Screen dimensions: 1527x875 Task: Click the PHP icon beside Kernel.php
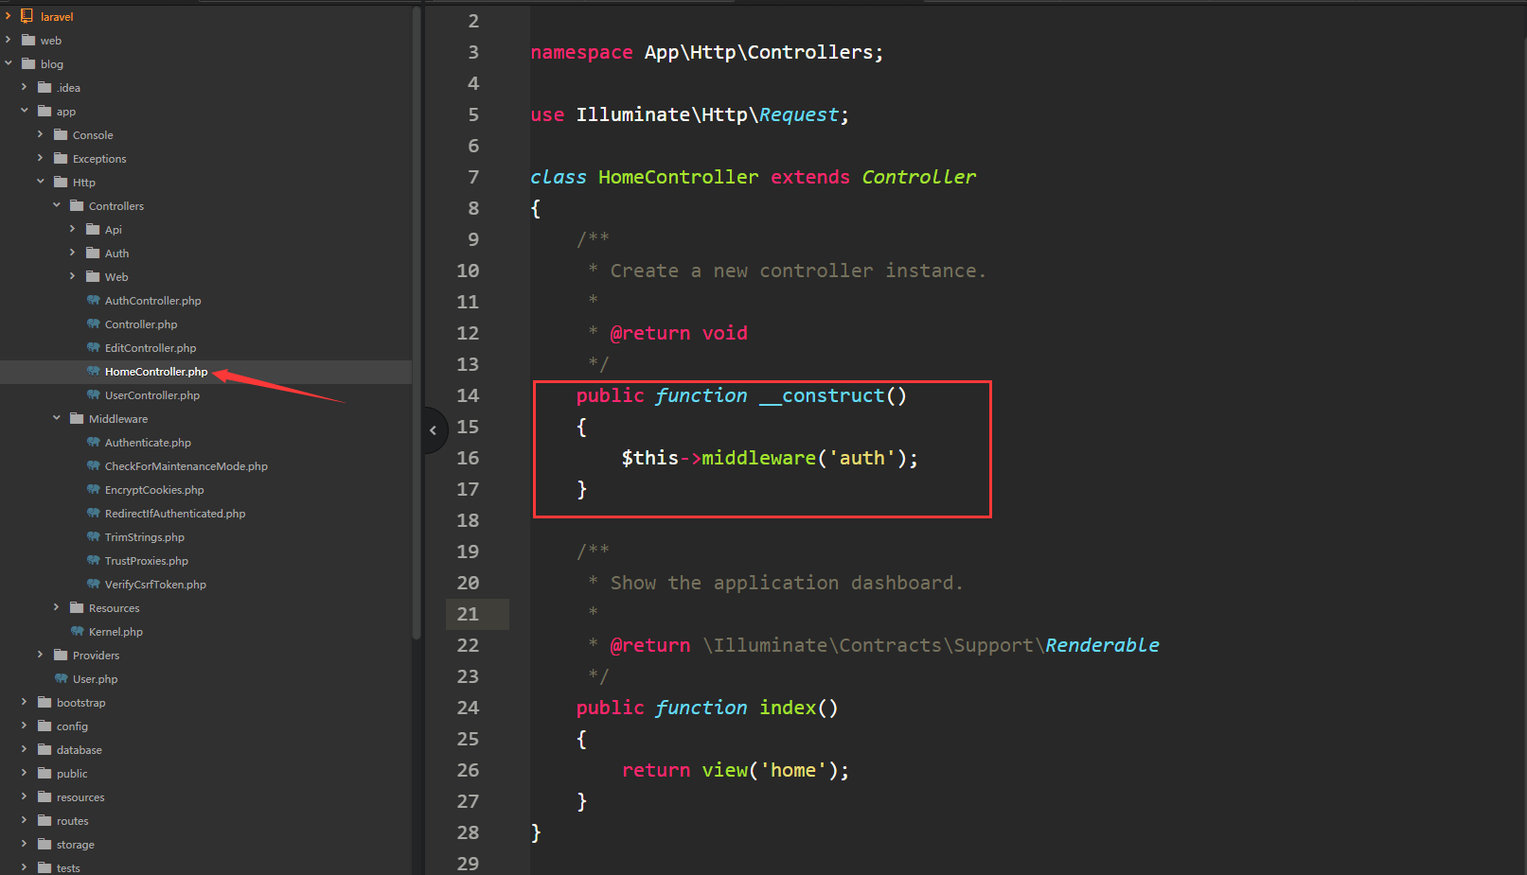(x=77, y=631)
